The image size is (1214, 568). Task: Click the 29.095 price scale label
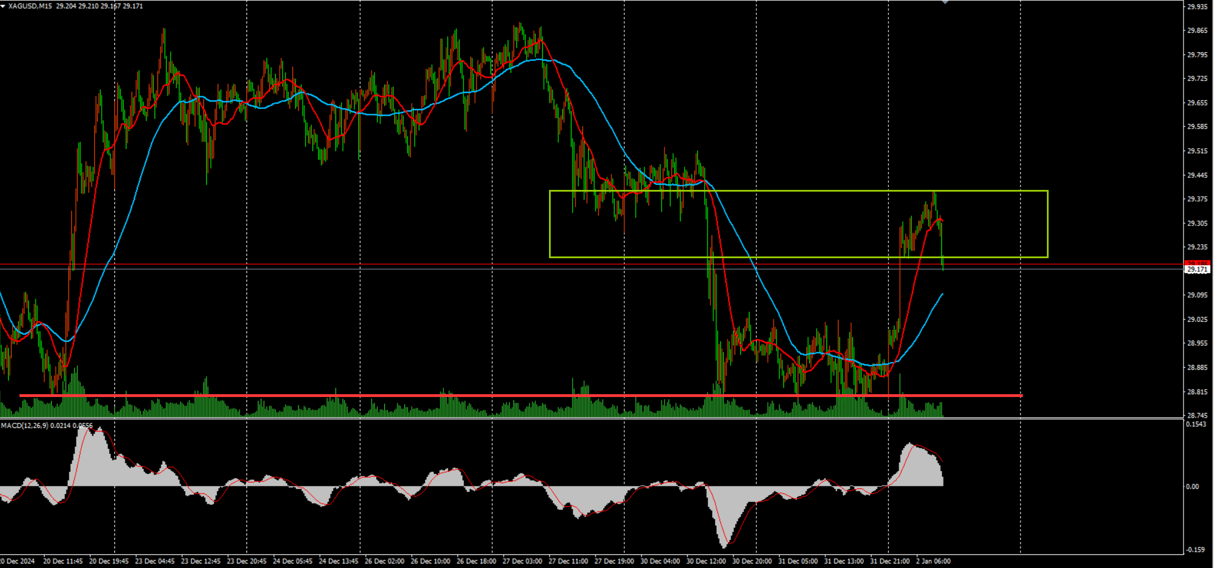1197,295
